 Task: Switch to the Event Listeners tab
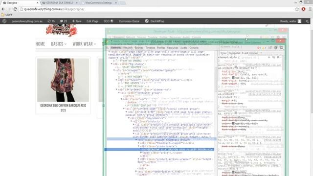[x=250, y=53]
